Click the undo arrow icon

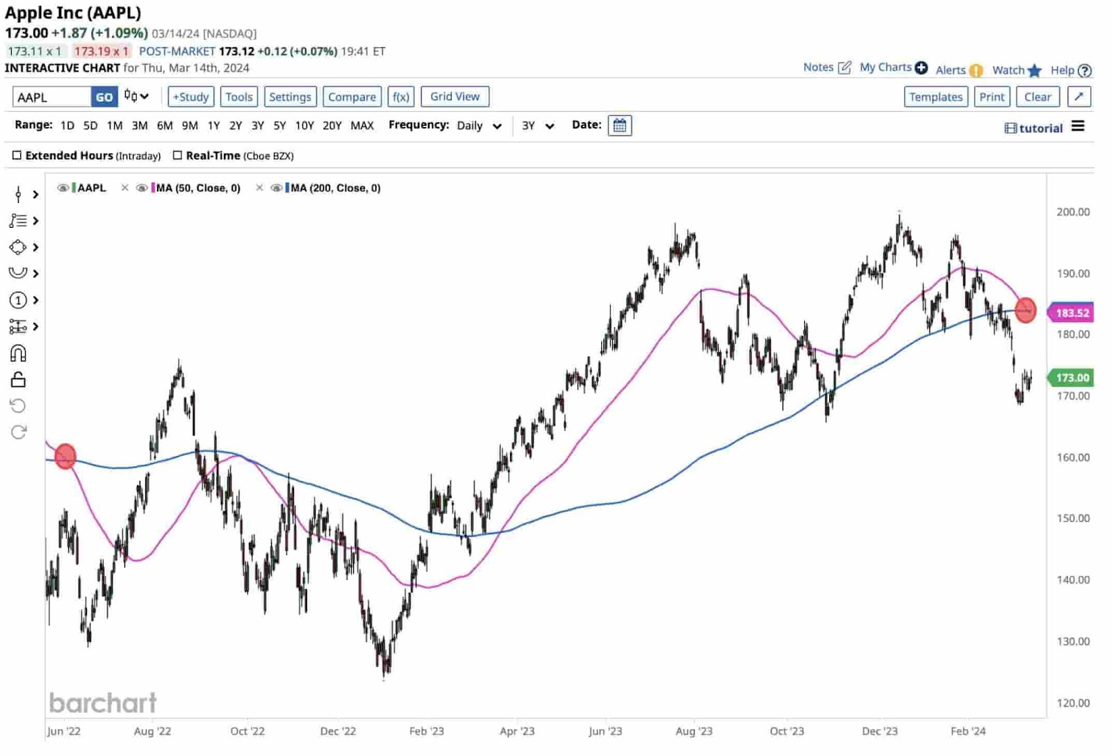18,406
